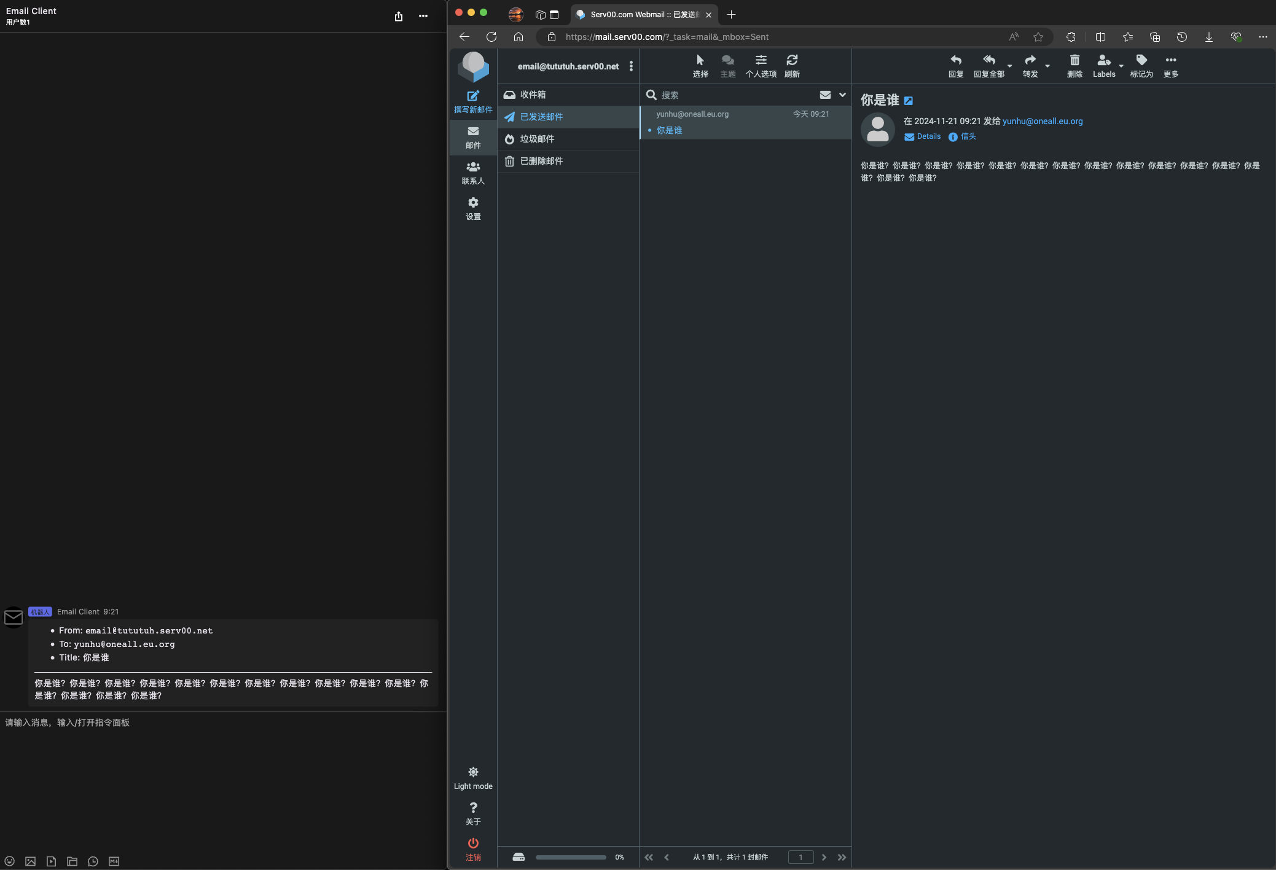Click the sender avatar placeholder

[878, 129]
